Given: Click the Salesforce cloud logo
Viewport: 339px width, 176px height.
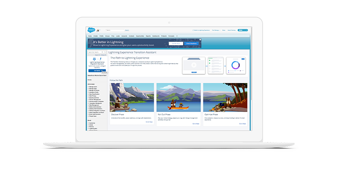Looking at the screenshot, I should pyautogui.click(x=91, y=30).
